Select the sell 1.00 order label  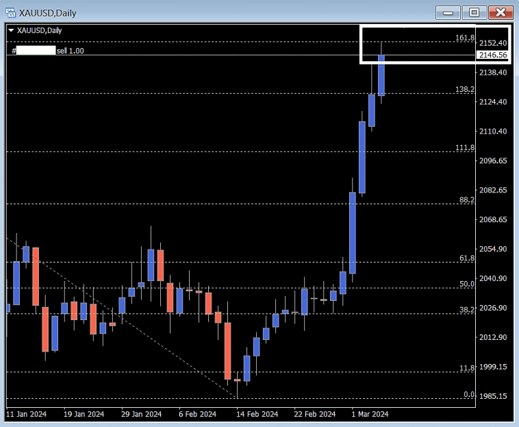point(70,51)
